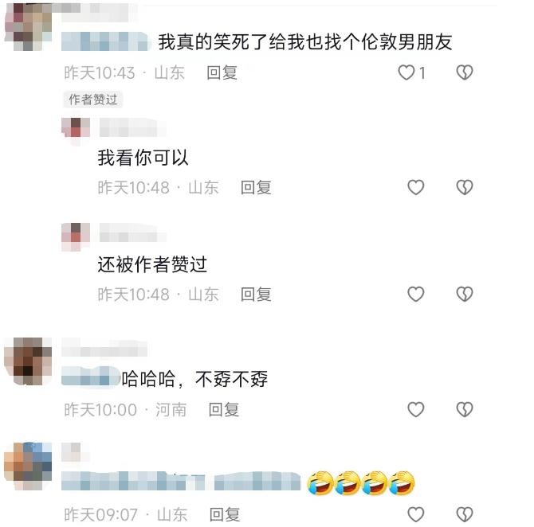Dislike the London boyfriend comment with broken heart

(465, 72)
